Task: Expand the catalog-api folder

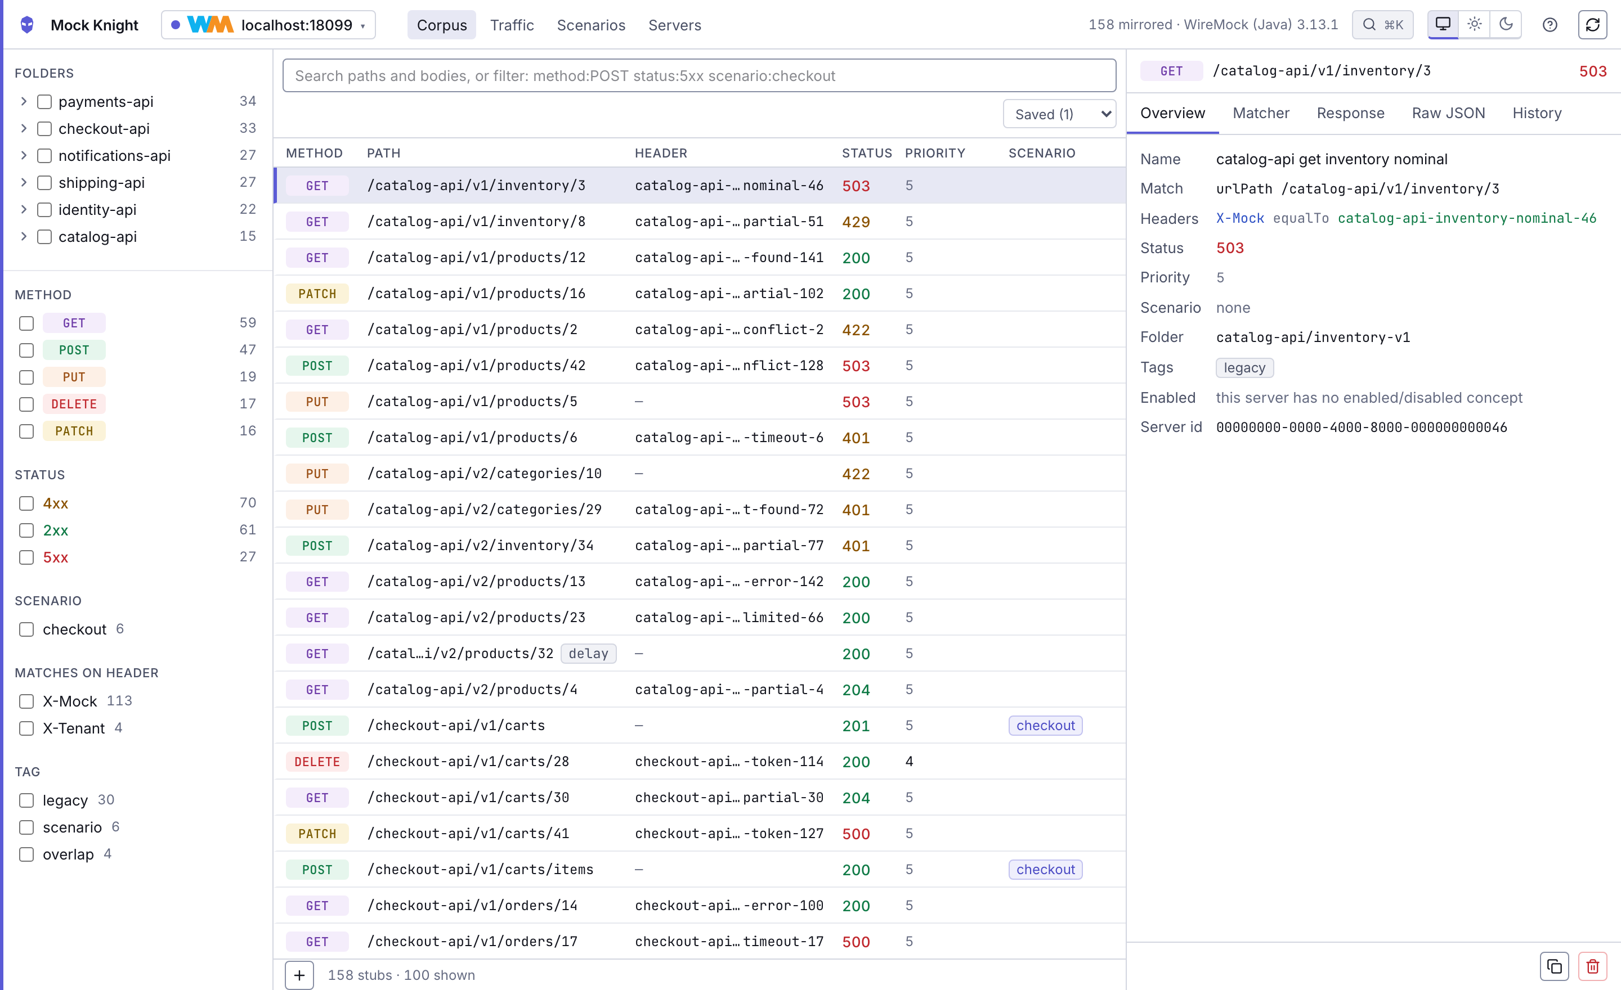Action: (x=24, y=236)
